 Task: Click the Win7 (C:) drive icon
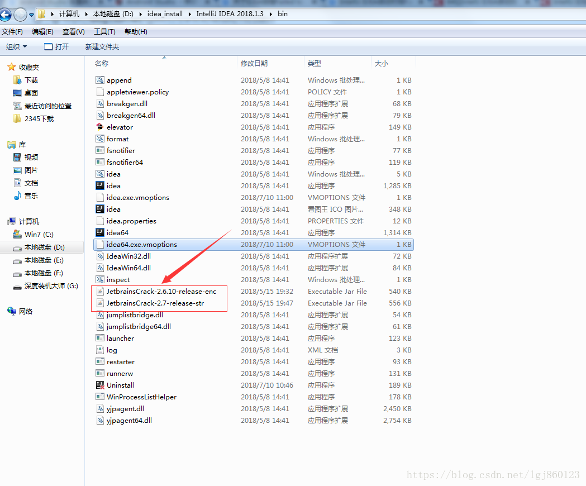(17, 235)
